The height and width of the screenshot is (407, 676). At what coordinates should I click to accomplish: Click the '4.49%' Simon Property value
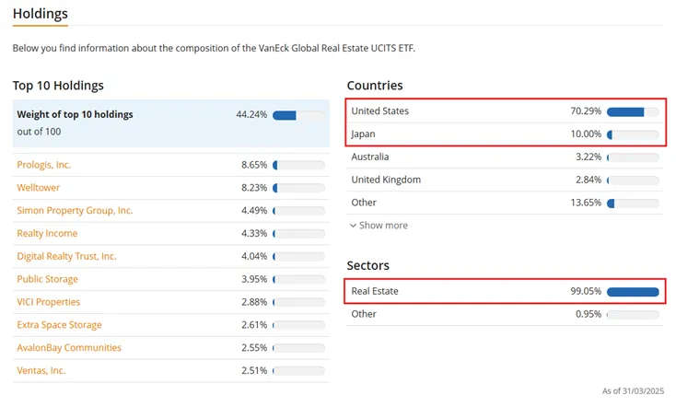[x=254, y=210]
